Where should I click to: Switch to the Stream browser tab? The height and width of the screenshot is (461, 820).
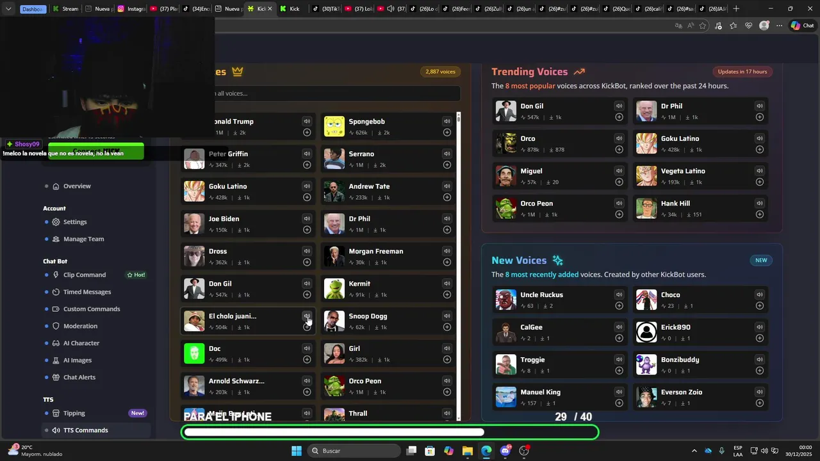(x=66, y=9)
